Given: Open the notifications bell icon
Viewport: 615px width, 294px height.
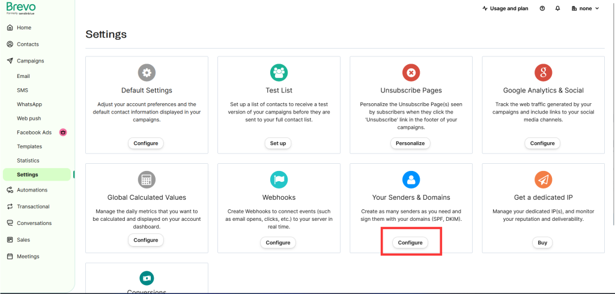Looking at the screenshot, I should pos(557,8).
